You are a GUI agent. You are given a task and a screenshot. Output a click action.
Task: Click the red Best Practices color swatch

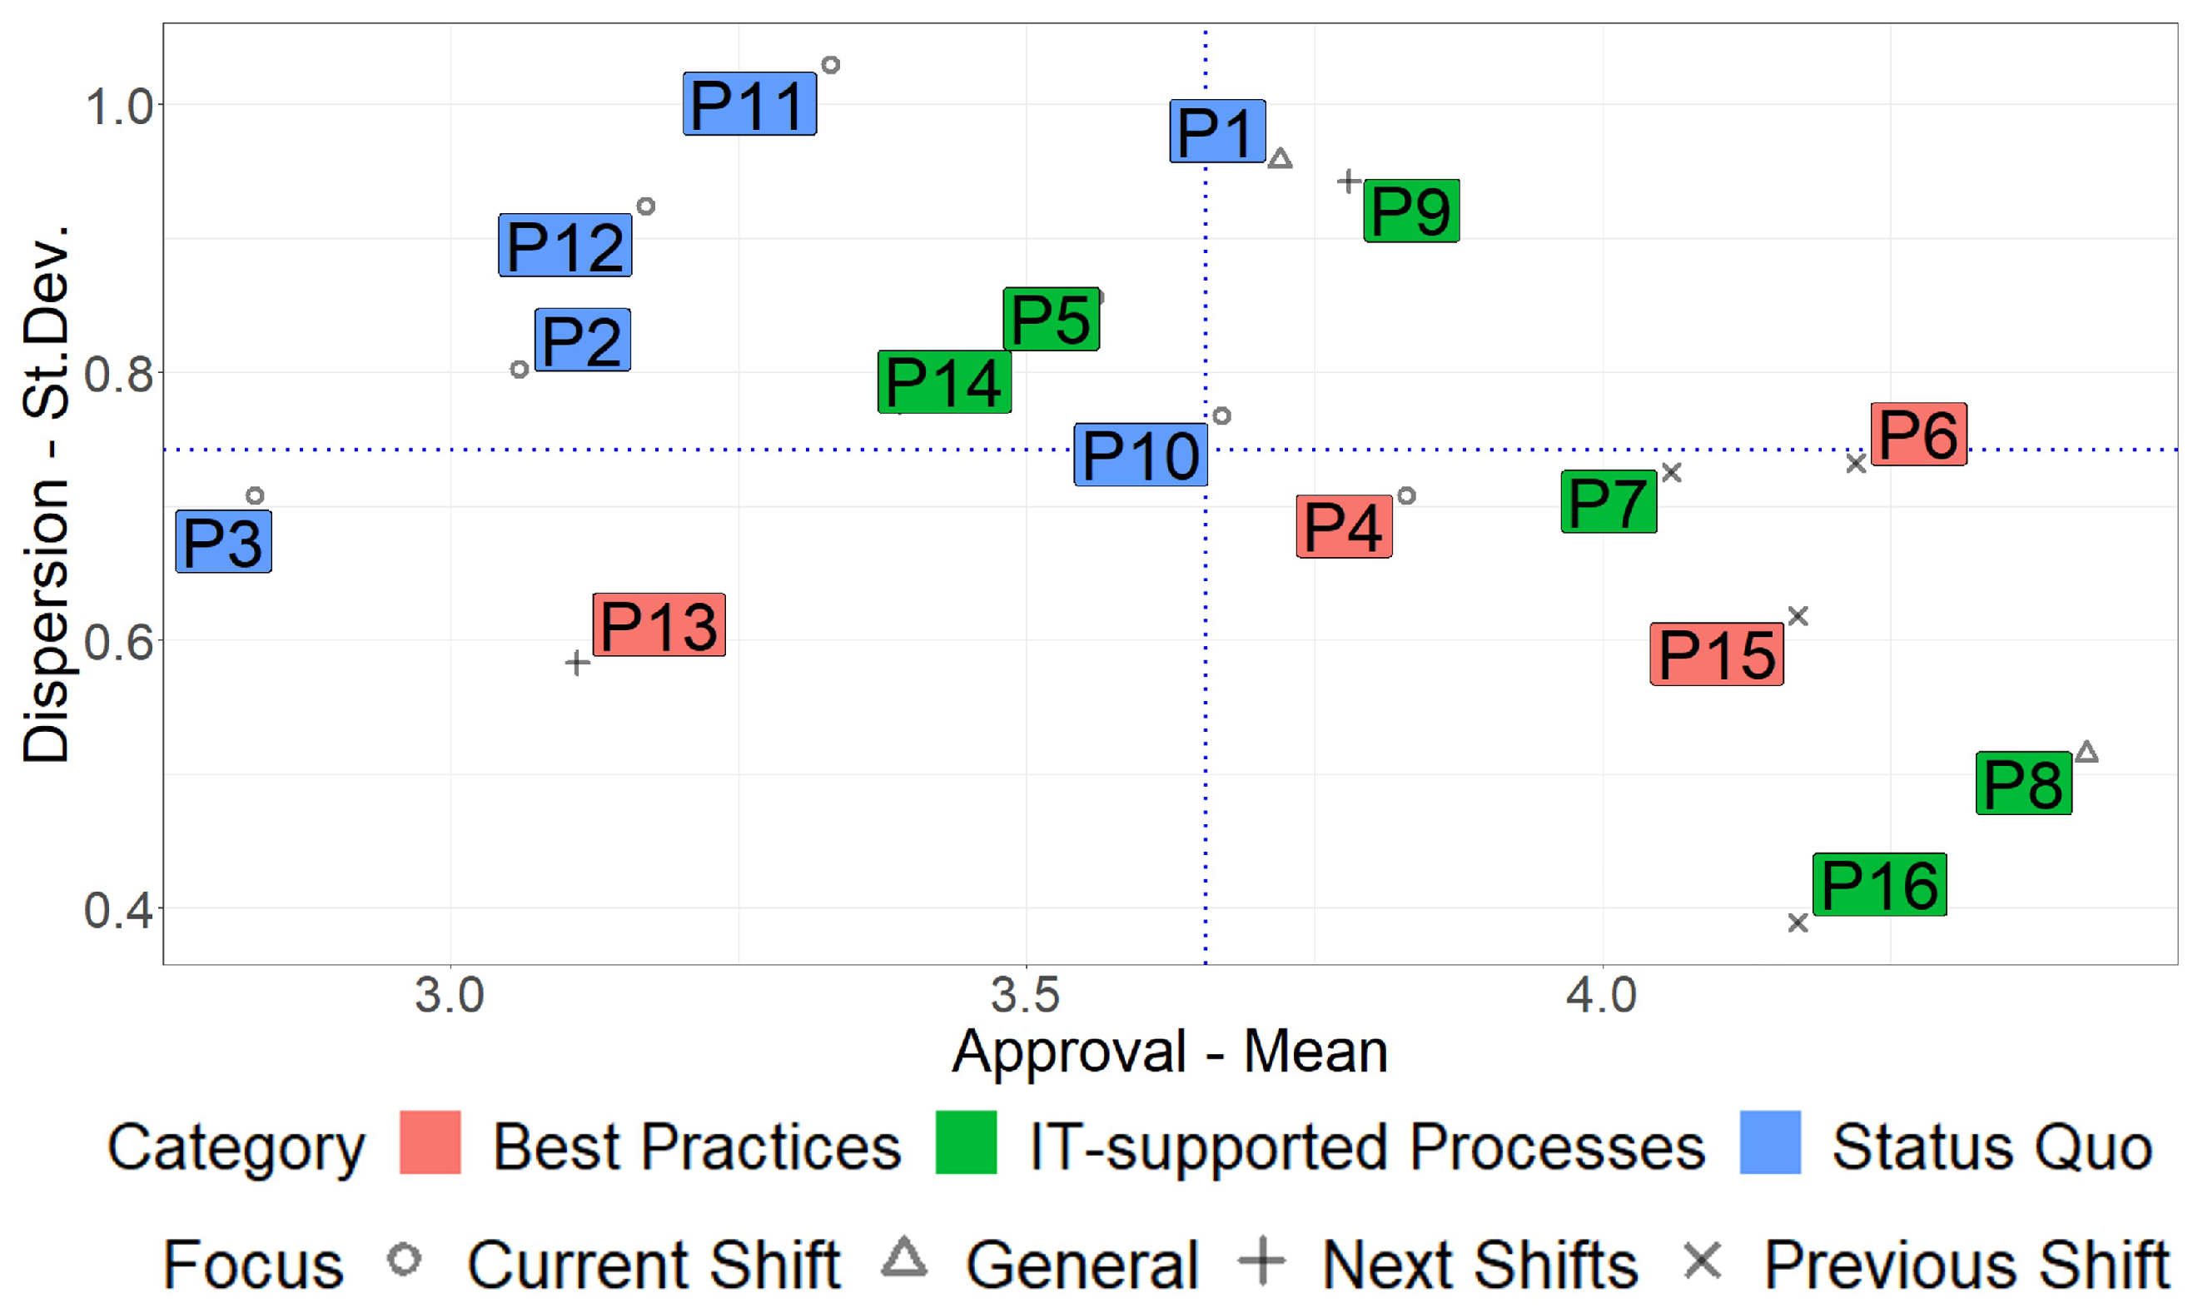430,1142
